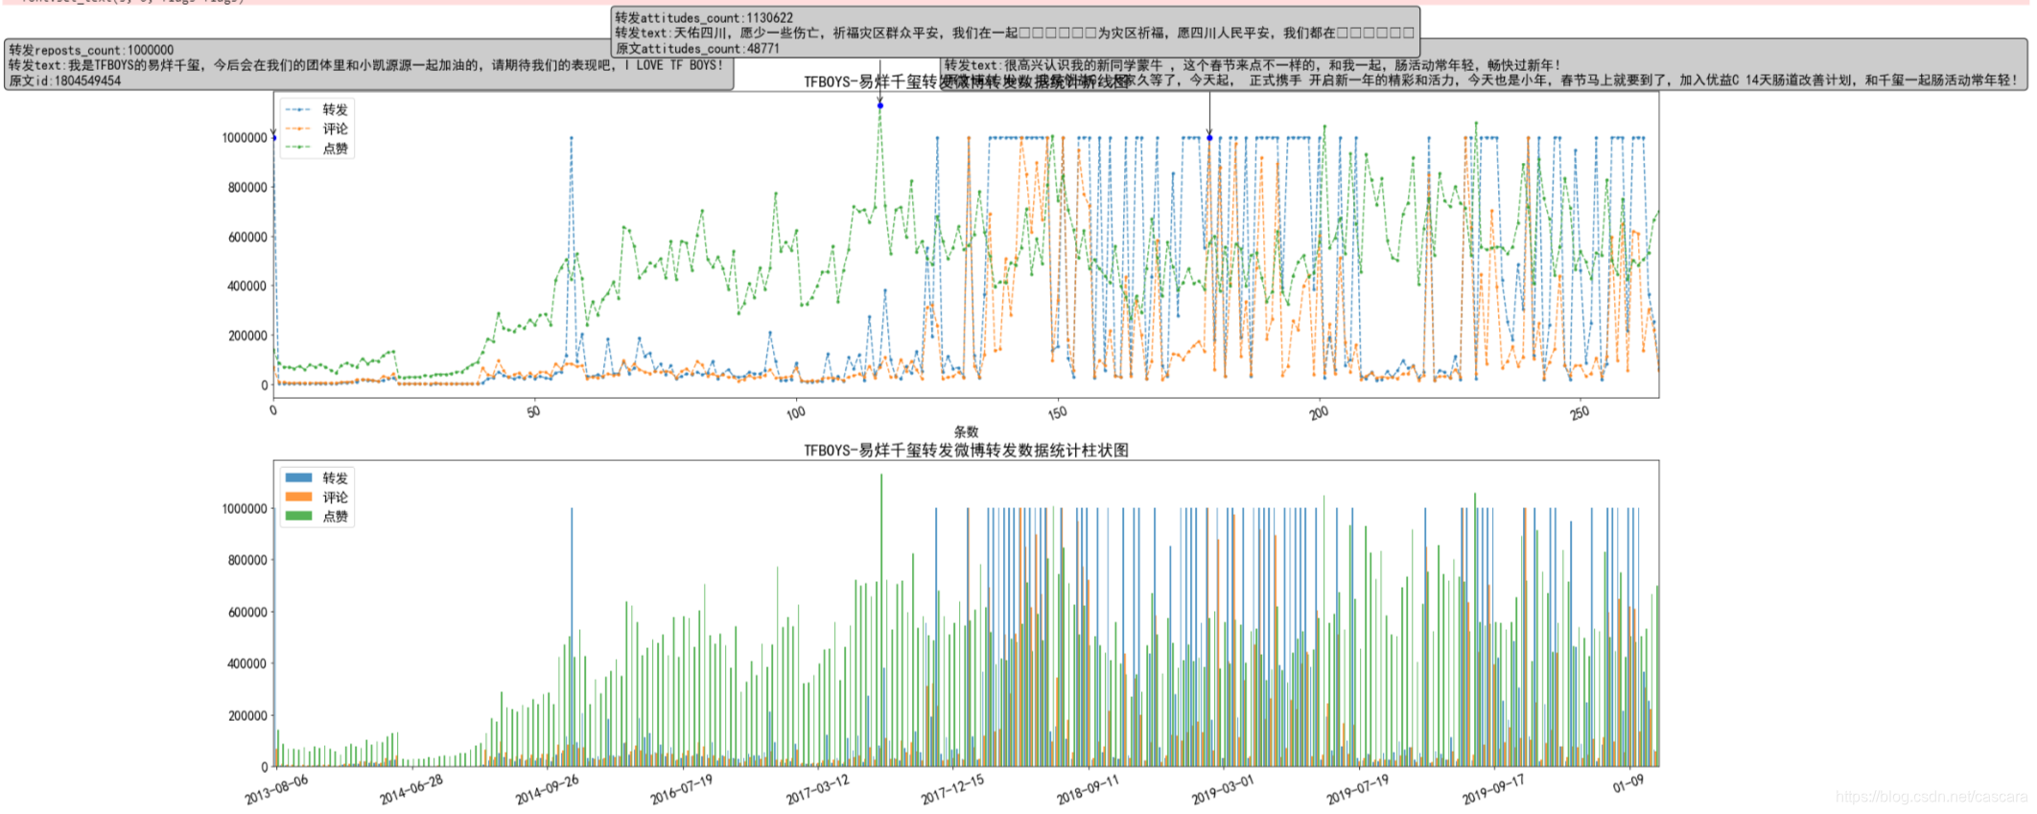Click the date tick 2019-03-01
Image resolution: width=2037 pixels, height=814 pixels.
[x=1223, y=790]
